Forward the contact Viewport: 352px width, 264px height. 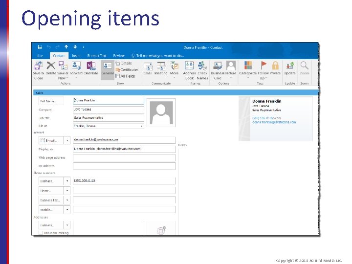tap(76, 69)
